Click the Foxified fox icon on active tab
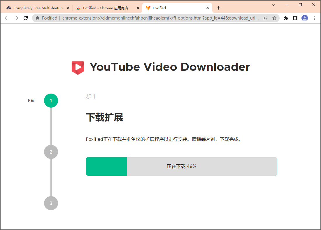 [148, 8]
